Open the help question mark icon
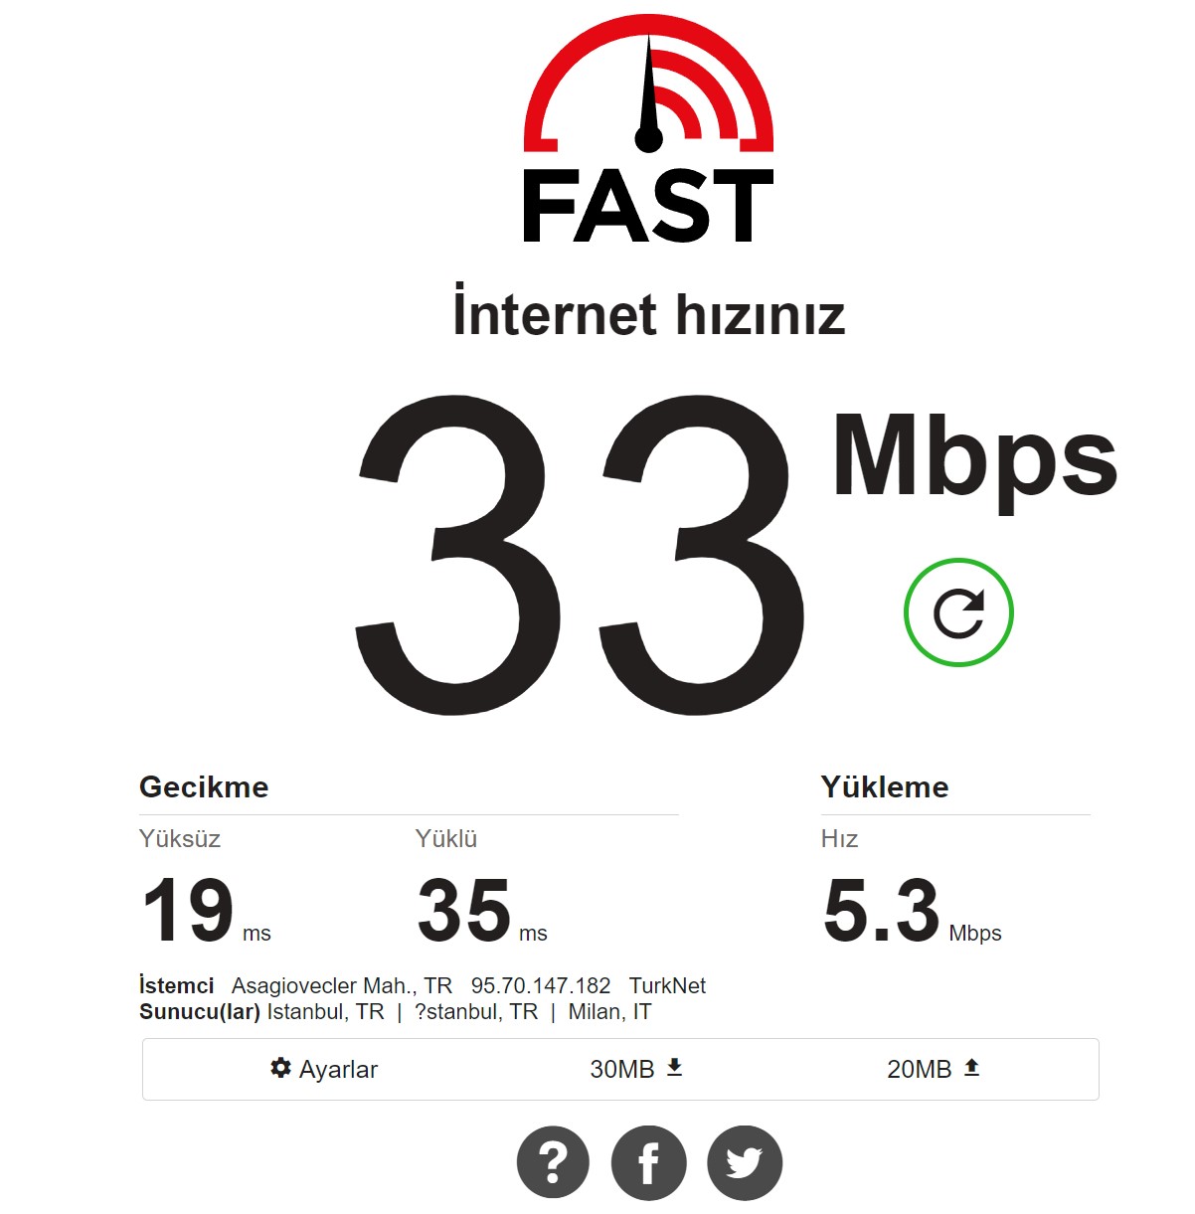 (x=553, y=1162)
